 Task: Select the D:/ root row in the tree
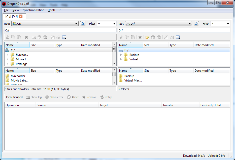[174, 50]
